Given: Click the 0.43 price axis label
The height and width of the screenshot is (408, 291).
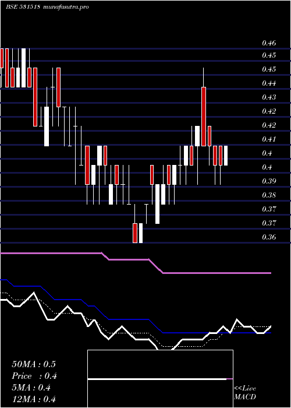Looking at the screenshot, I should click(269, 97).
